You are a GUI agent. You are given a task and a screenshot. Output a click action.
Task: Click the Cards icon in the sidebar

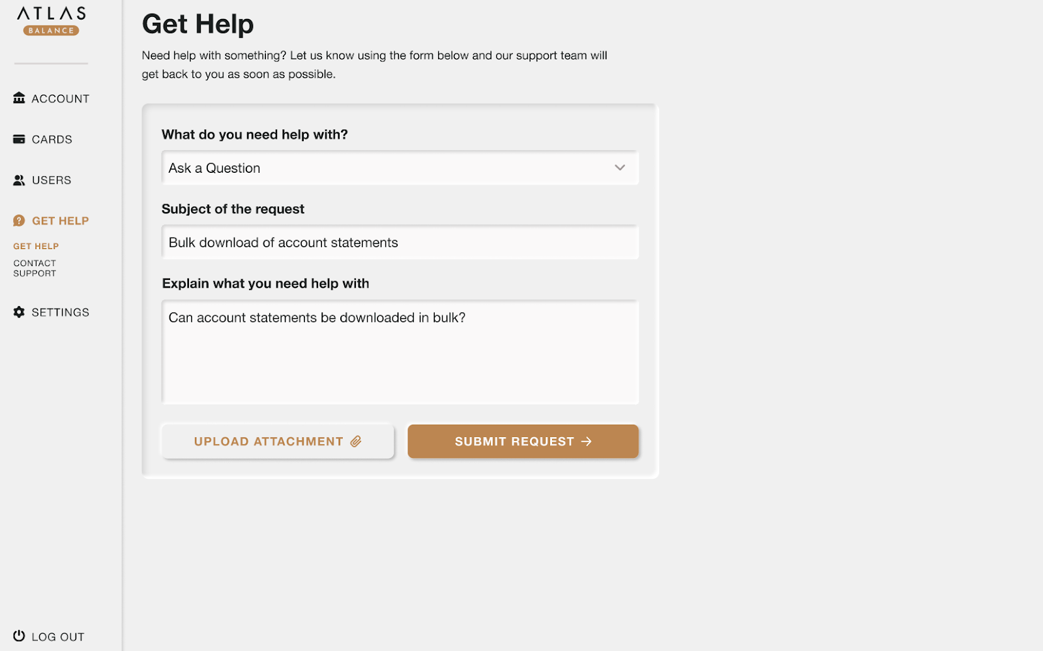point(18,138)
